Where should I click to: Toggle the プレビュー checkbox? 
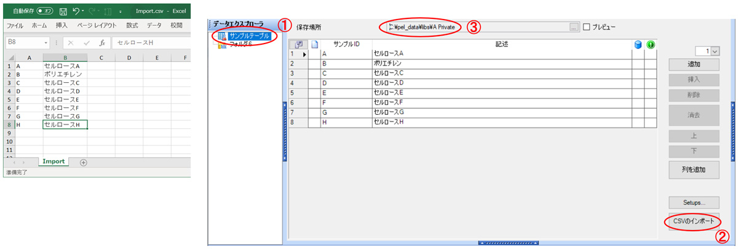click(x=586, y=27)
